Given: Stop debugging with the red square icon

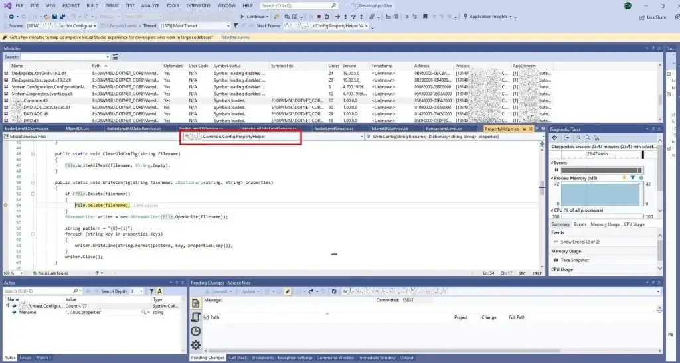Looking at the screenshot, I should coord(319,17).
